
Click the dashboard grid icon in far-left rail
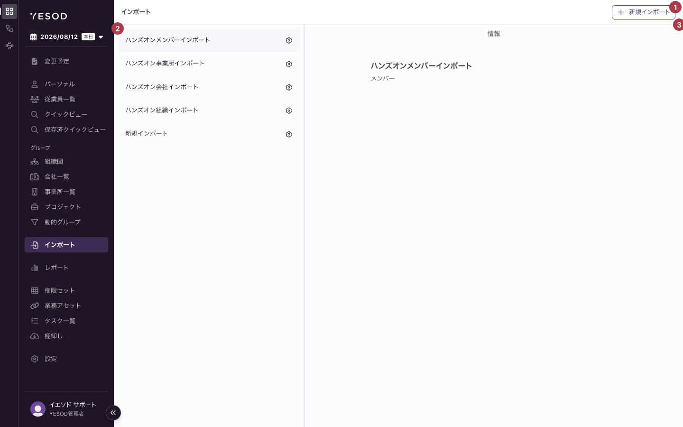coord(9,11)
